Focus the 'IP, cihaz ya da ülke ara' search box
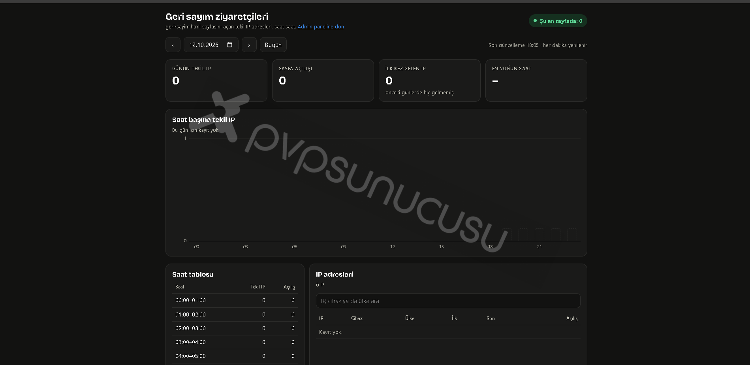The image size is (750, 365). click(448, 301)
